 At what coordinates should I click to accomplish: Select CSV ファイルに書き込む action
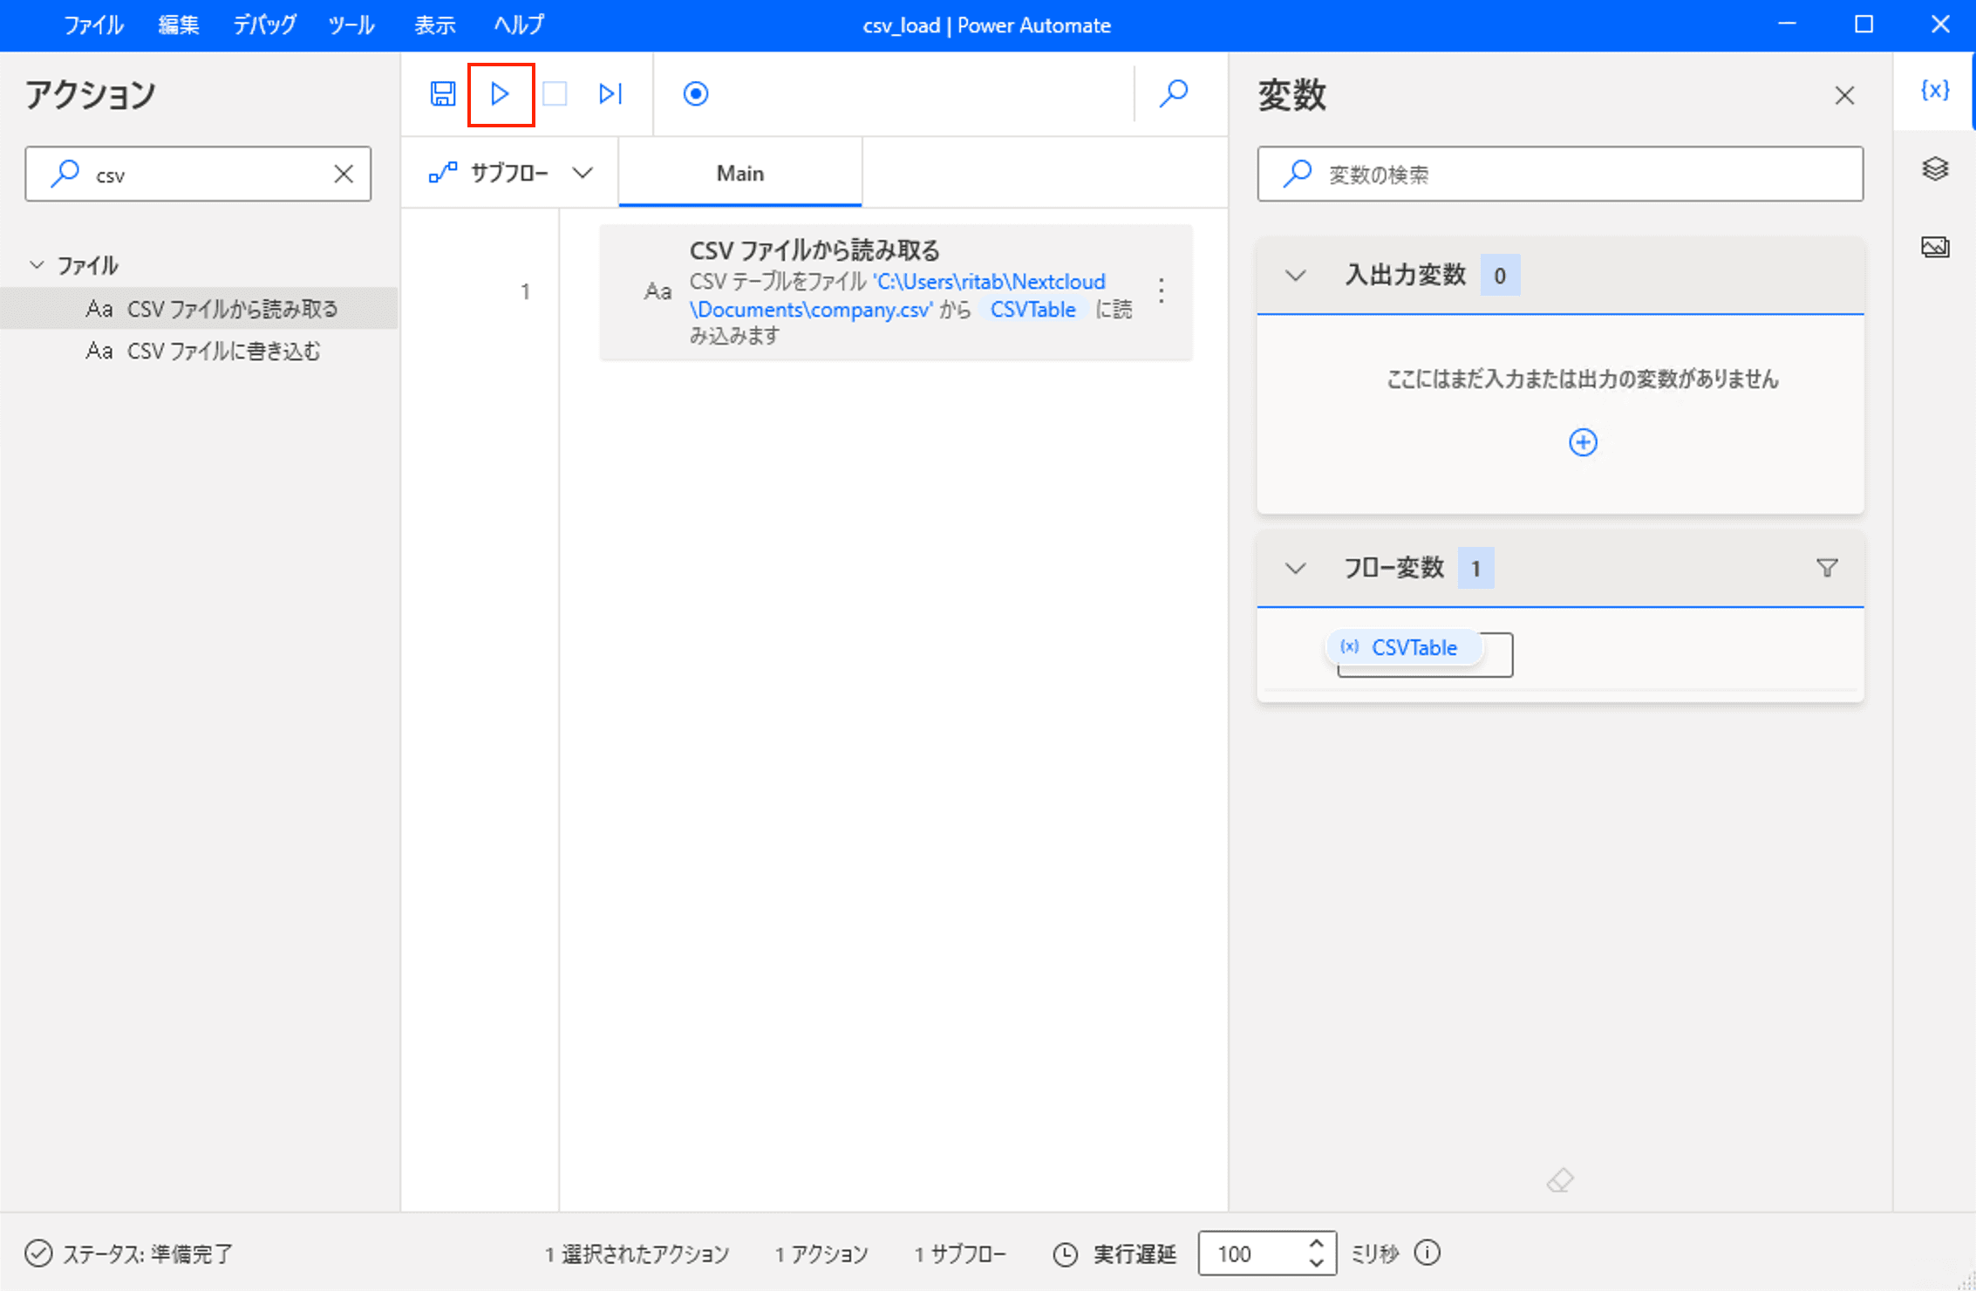point(223,351)
